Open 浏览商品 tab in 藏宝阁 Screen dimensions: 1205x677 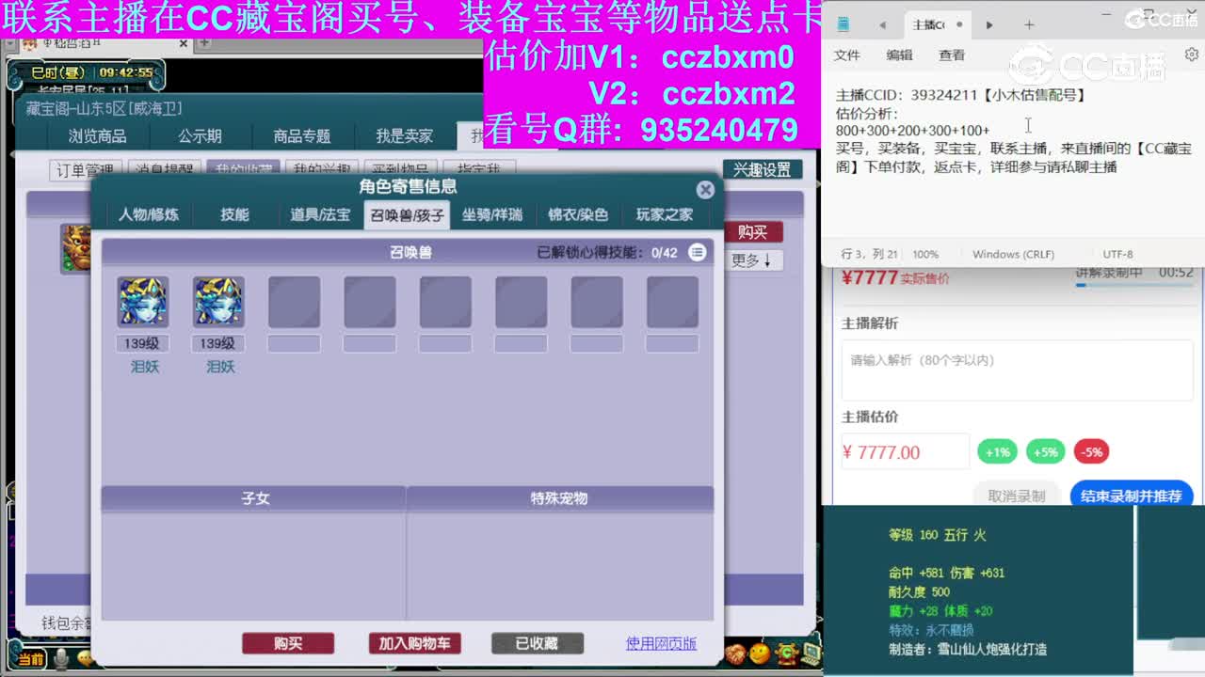click(97, 136)
